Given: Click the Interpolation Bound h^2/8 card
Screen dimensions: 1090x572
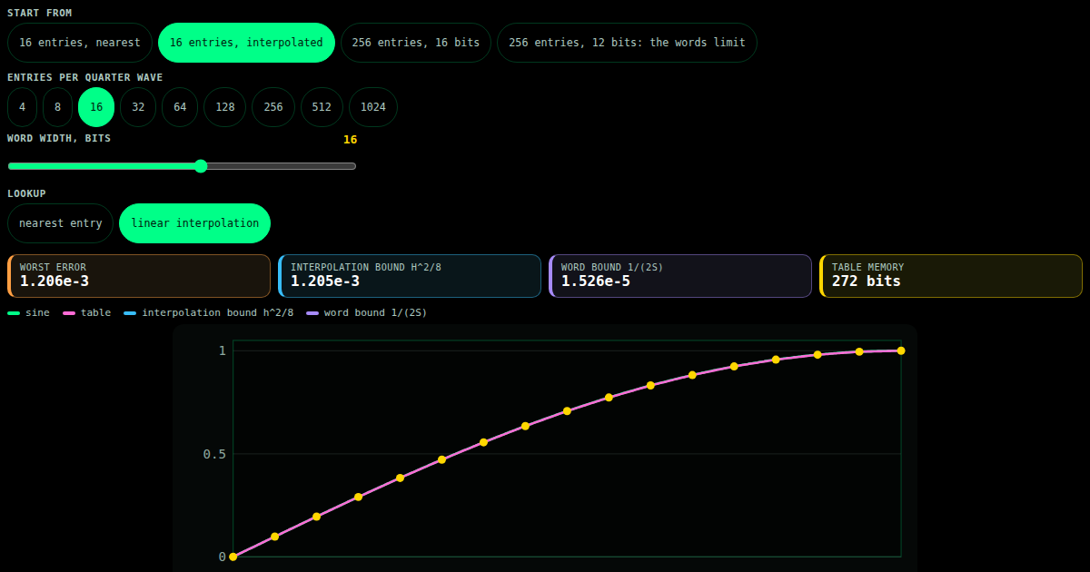Looking at the screenshot, I should tap(410, 276).
